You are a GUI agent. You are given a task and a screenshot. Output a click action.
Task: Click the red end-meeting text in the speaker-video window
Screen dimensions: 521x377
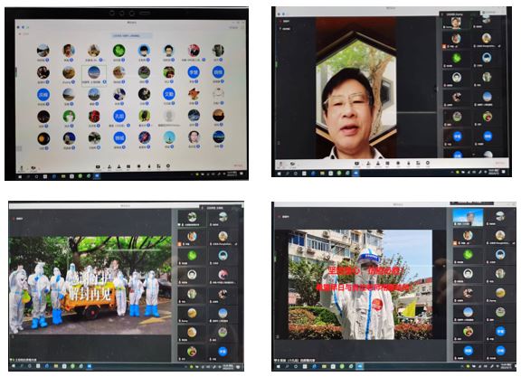click(x=499, y=163)
